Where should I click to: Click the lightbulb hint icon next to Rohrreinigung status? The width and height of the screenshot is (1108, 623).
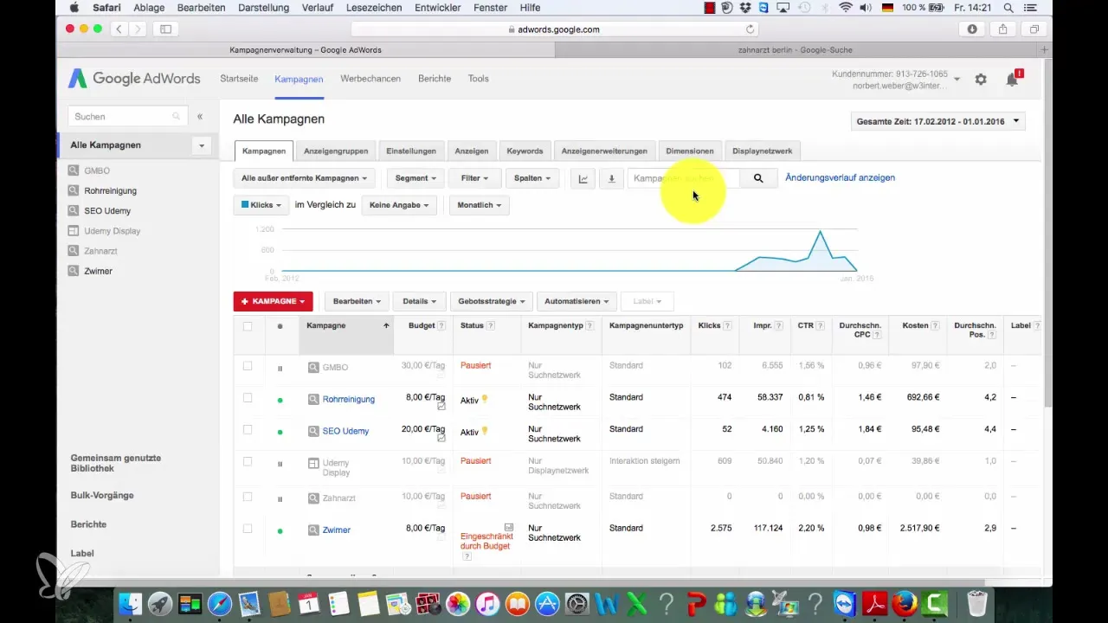[x=485, y=399]
